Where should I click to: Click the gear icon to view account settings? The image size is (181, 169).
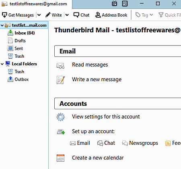[x=60, y=117]
